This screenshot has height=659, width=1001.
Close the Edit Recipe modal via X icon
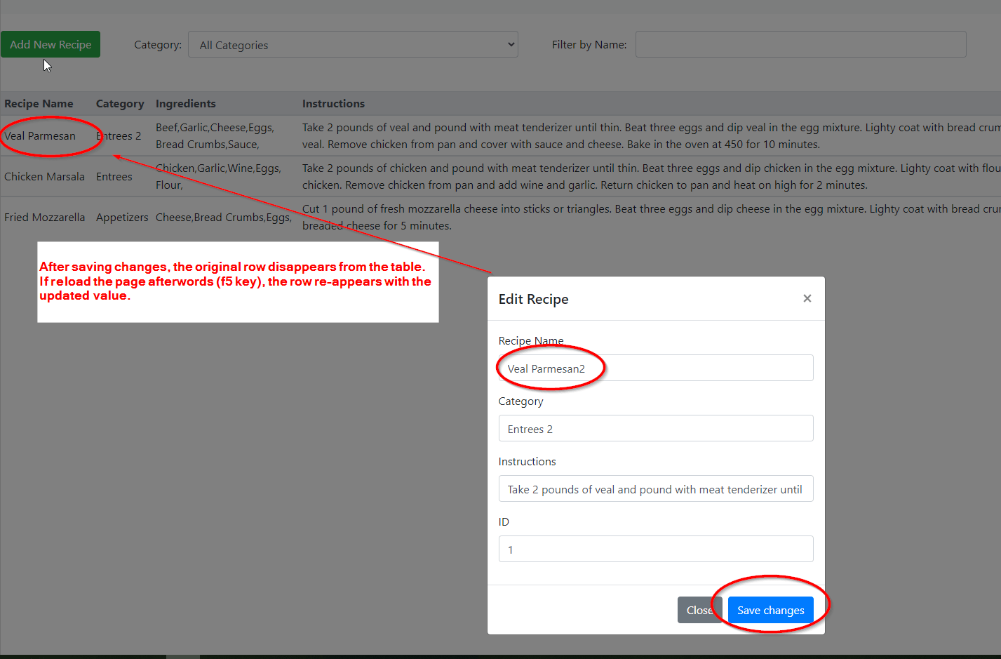pos(807,298)
